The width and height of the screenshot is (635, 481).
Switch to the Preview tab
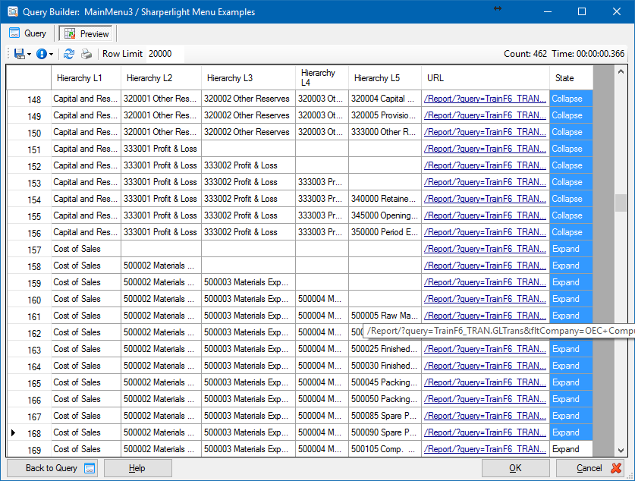pos(87,33)
